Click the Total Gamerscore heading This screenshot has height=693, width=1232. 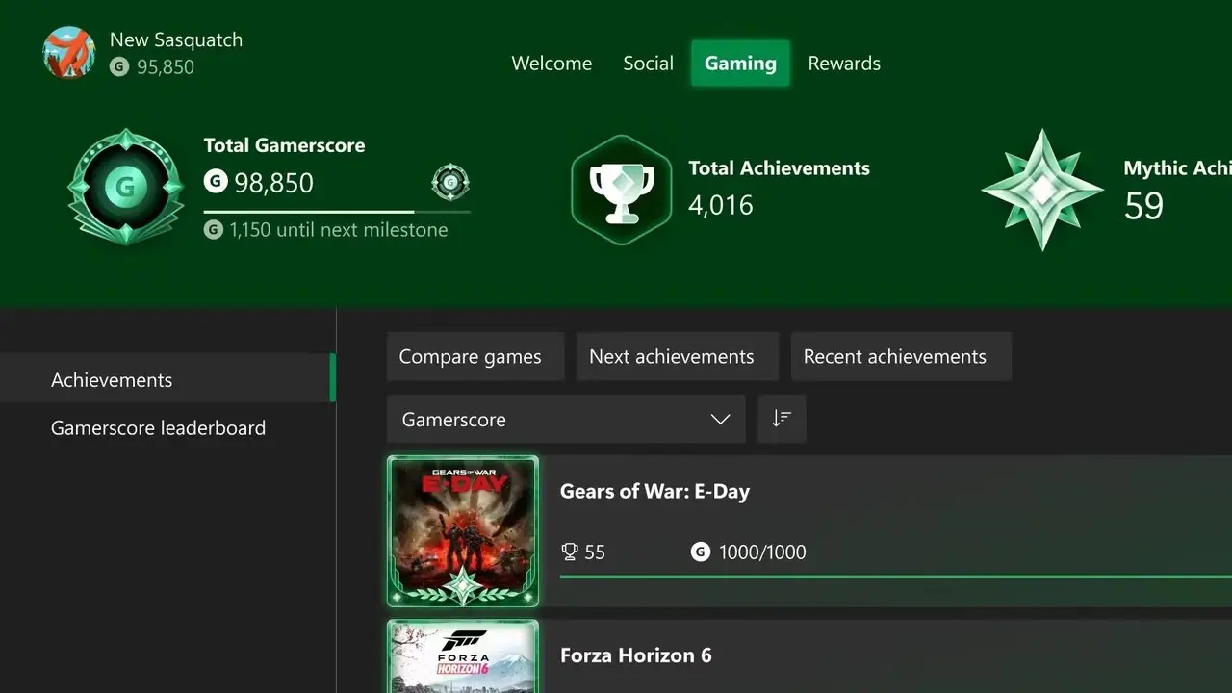pos(285,145)
